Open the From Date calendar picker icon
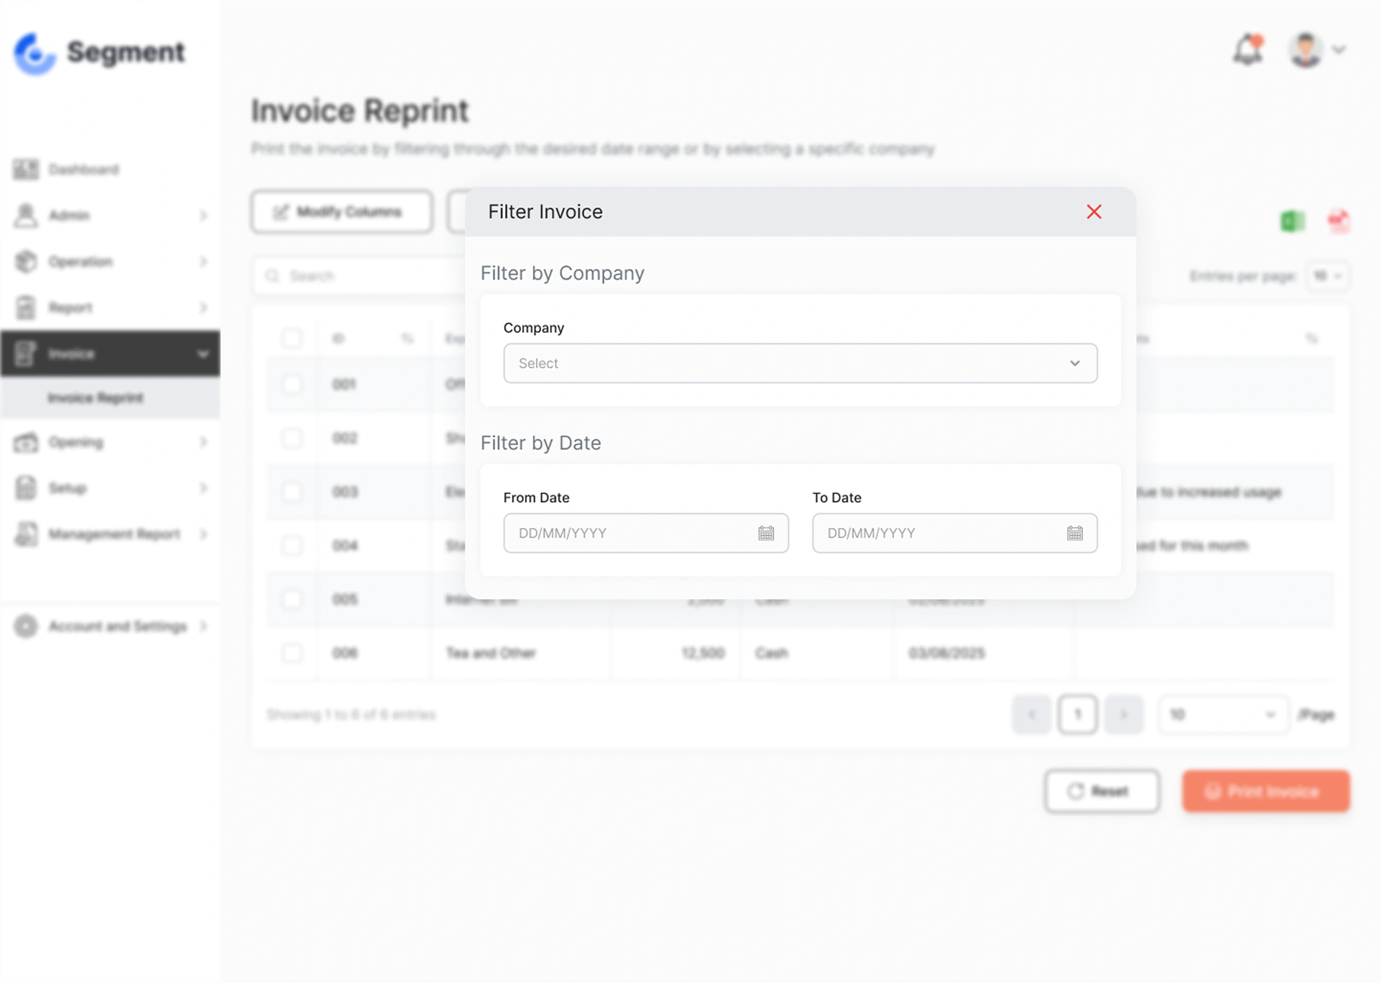 pos(766,533)
